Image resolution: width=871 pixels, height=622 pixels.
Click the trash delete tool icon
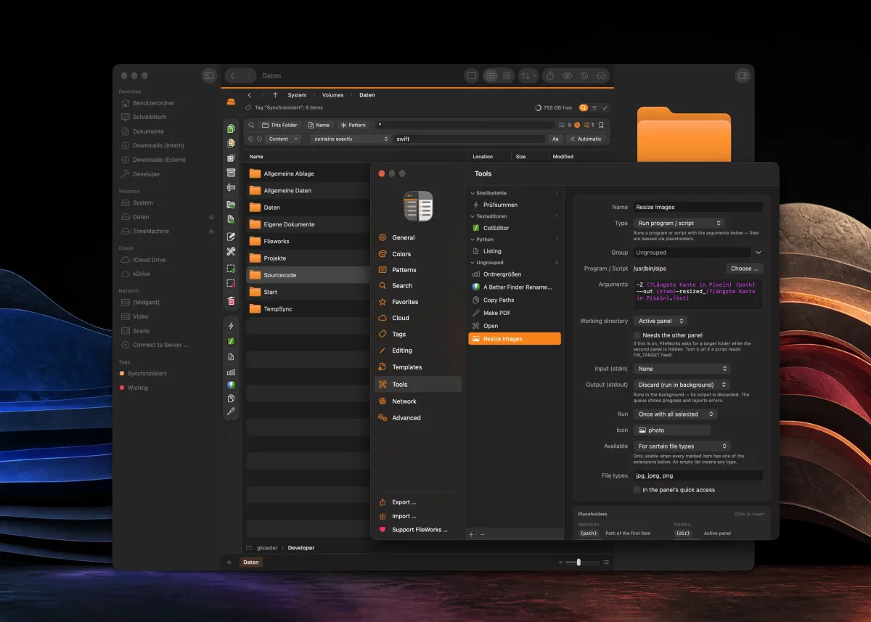point(231,301)
